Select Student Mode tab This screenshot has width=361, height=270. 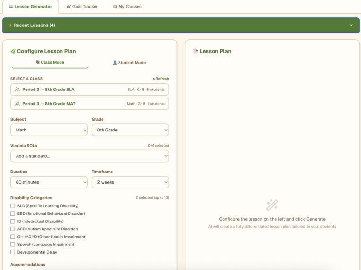(x=129, y=63)
